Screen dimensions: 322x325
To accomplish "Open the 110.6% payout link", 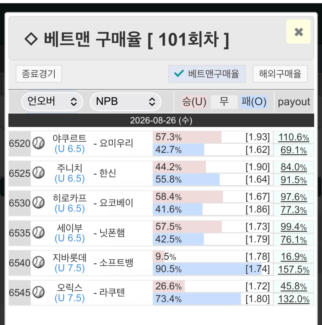I will click(x=294, y=137).
